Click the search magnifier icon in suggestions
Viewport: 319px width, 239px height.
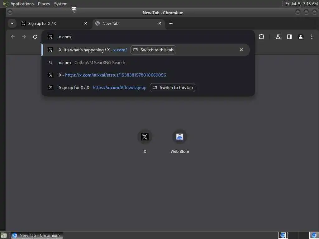tap(51, 63)
